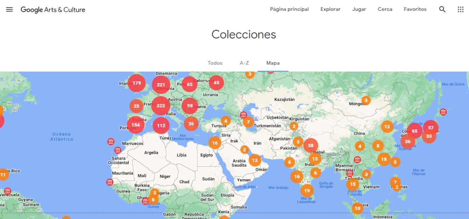Open the hamburger main menu

pyautogui.click(x=10, y=10)
